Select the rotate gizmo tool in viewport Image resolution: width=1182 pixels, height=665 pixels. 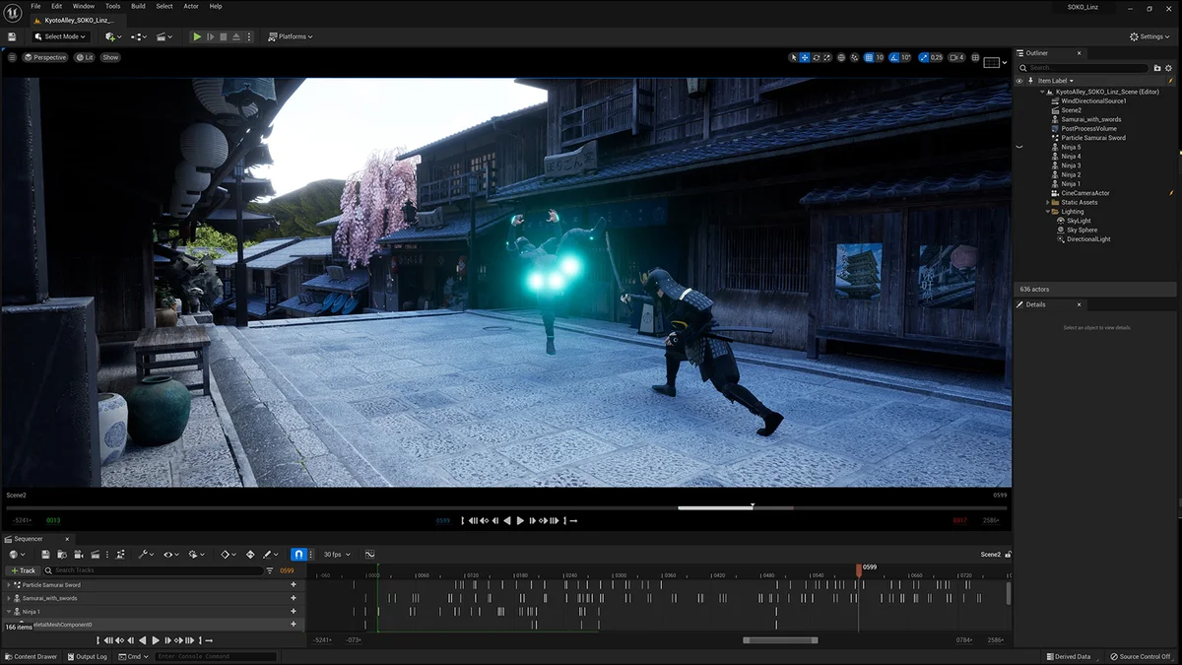(x=817, y=57)
